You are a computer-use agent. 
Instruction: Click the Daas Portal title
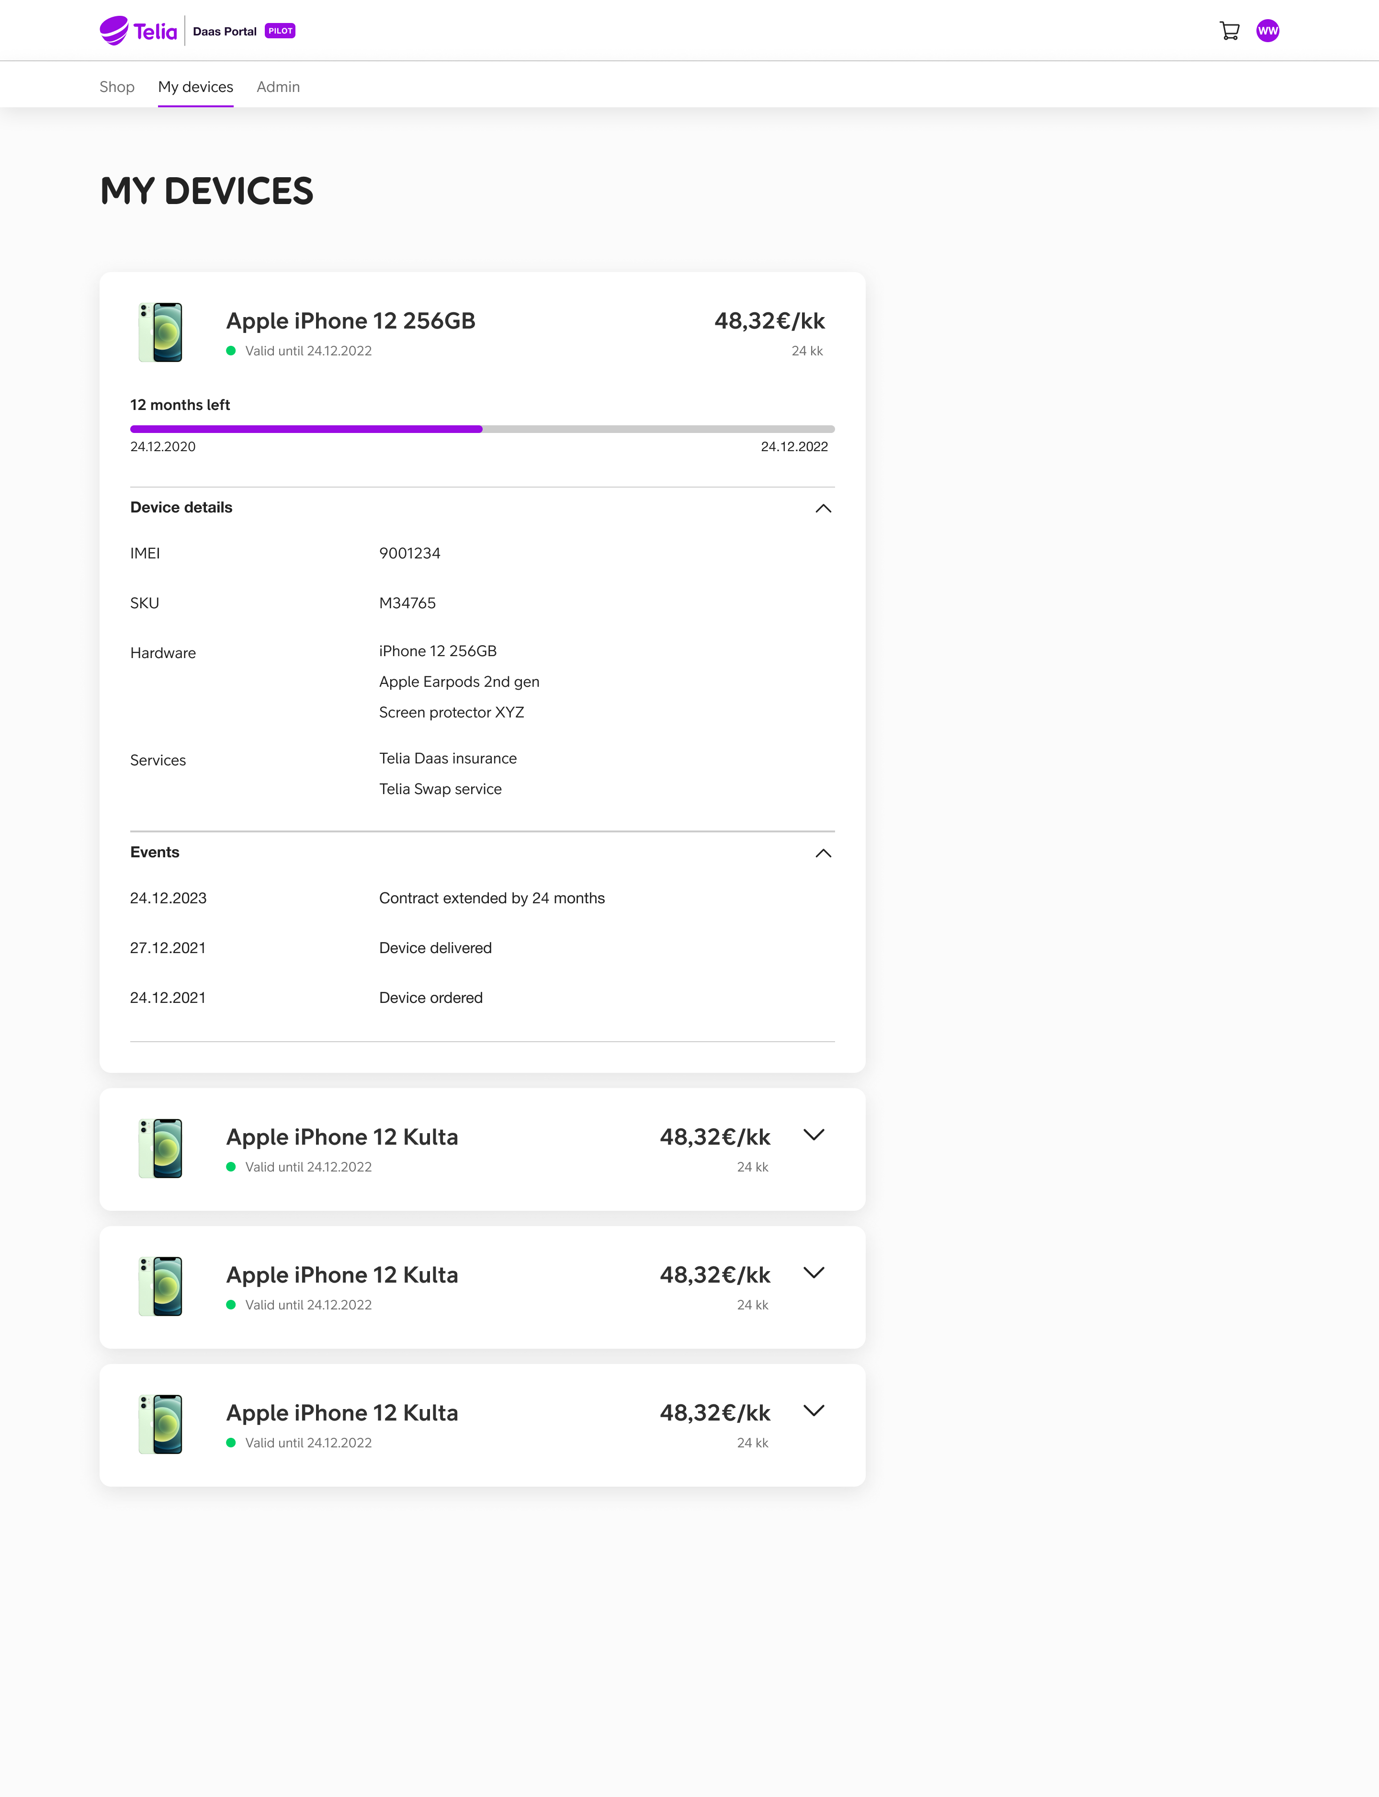point(225,31)
